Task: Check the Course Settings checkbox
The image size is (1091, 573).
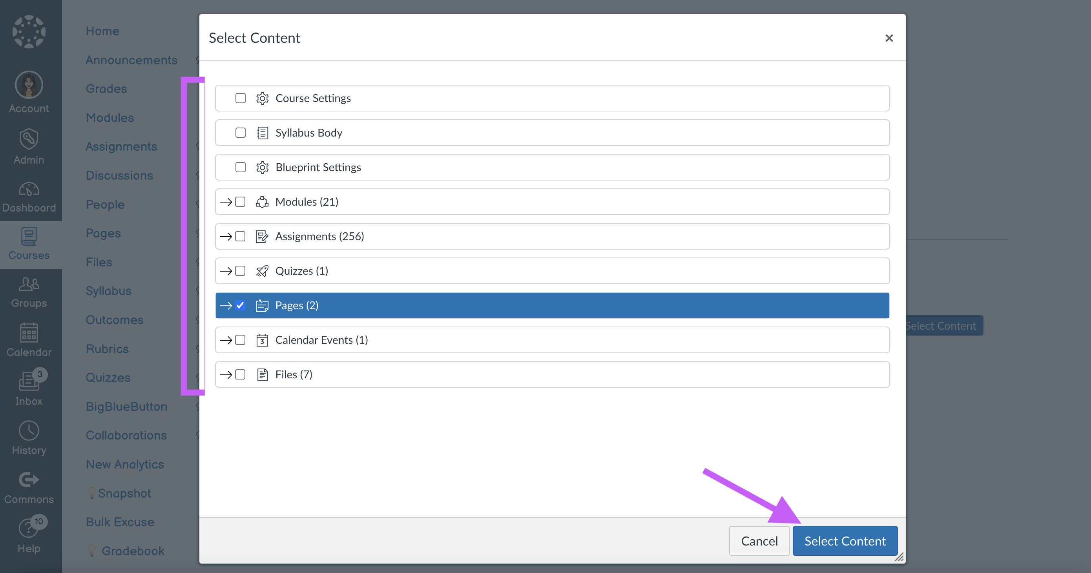Action: coord(240,97)
